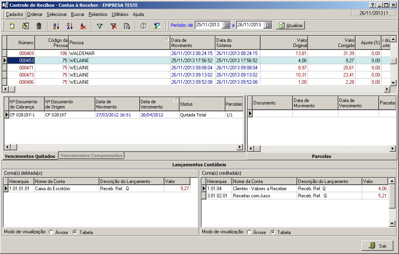This screenshot has height=254, width=399.
Task: Click the new receipt icon
Action: tap(12, 26)
